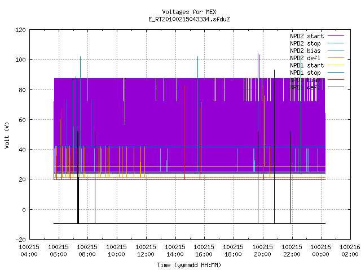Image resolution: width=361 pixels, height=270 pixels.
Task: Click the y-axis tick value -20
Action: (x=20, y=240)
